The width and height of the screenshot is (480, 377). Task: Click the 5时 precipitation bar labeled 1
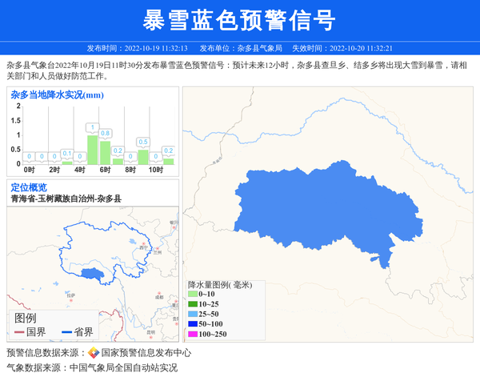pos(92,149)
